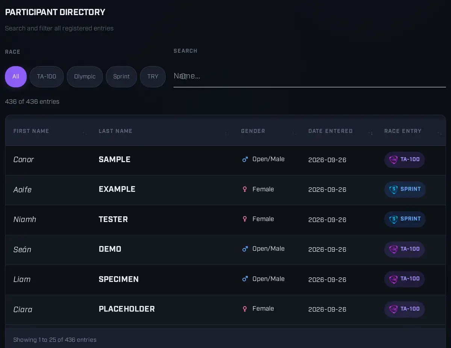Click the last name TESTER
The height and width of the screenshot is (348, 451).
[113, 219]
